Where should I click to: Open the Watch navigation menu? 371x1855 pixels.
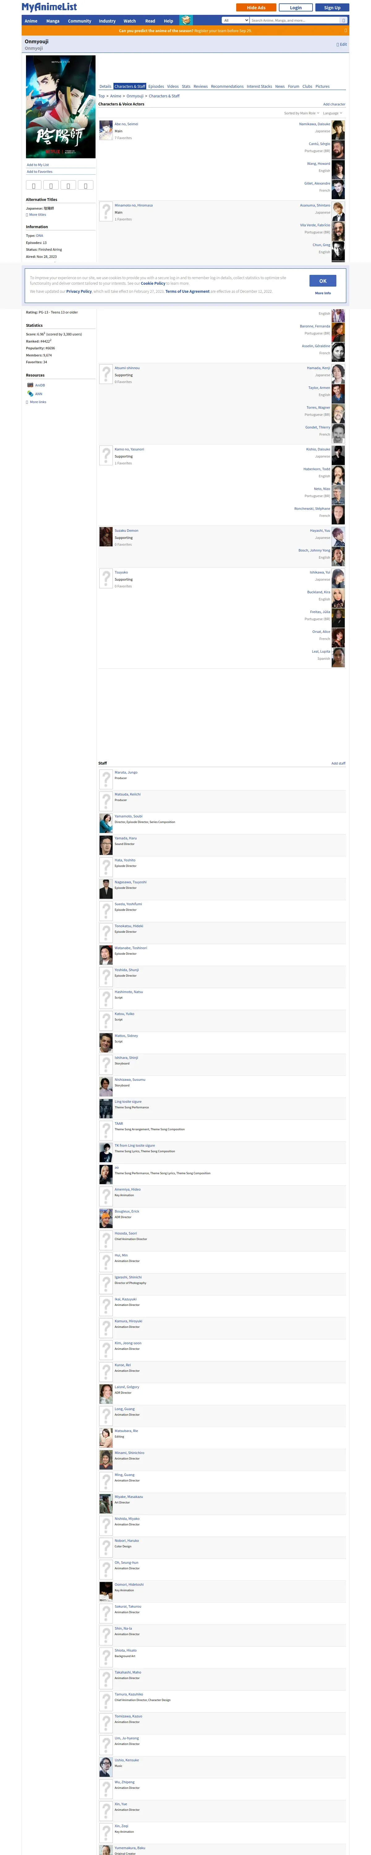[130, 21]
